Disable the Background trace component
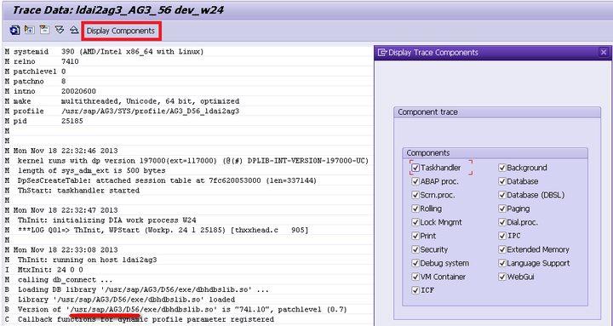 tap(502, 168)
